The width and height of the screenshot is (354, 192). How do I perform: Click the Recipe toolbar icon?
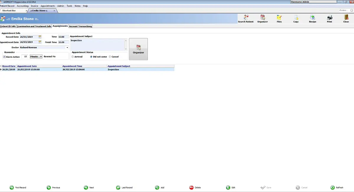312,19
